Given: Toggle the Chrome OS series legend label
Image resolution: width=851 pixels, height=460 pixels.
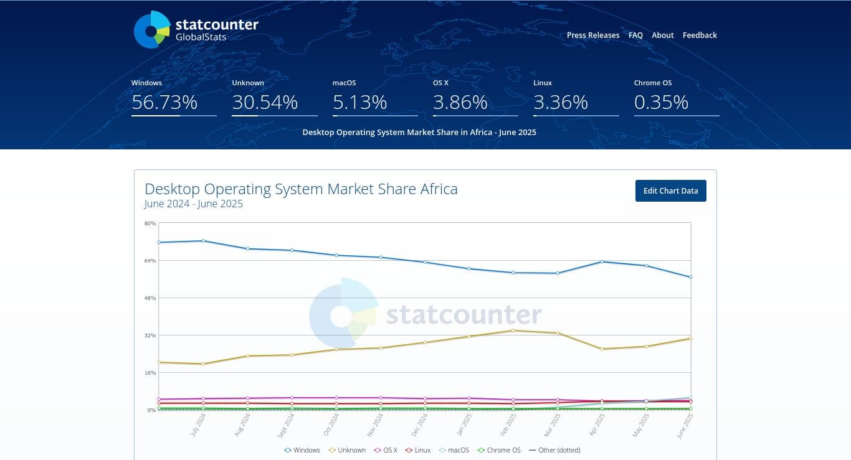Looking at the screenshot, I should tap(503, 450).
